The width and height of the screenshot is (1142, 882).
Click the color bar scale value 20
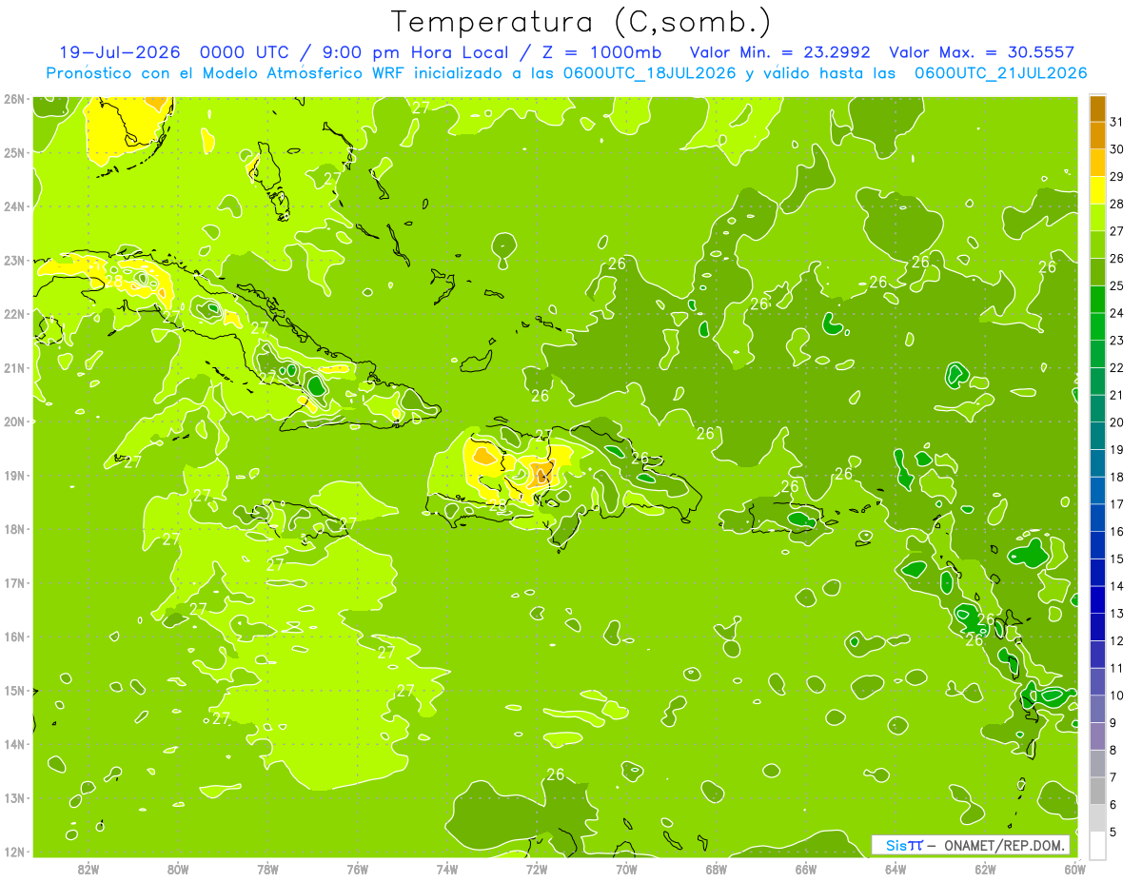(x=1116, y=422)
